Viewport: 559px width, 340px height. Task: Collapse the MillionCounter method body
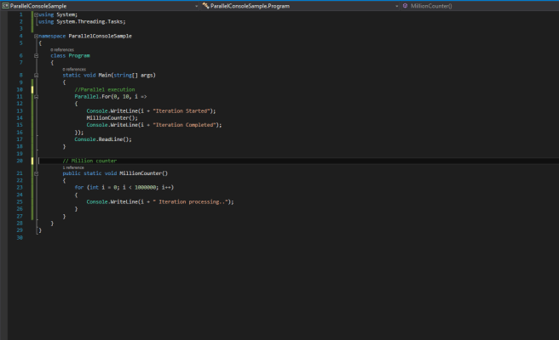click(x=35, y=173)
